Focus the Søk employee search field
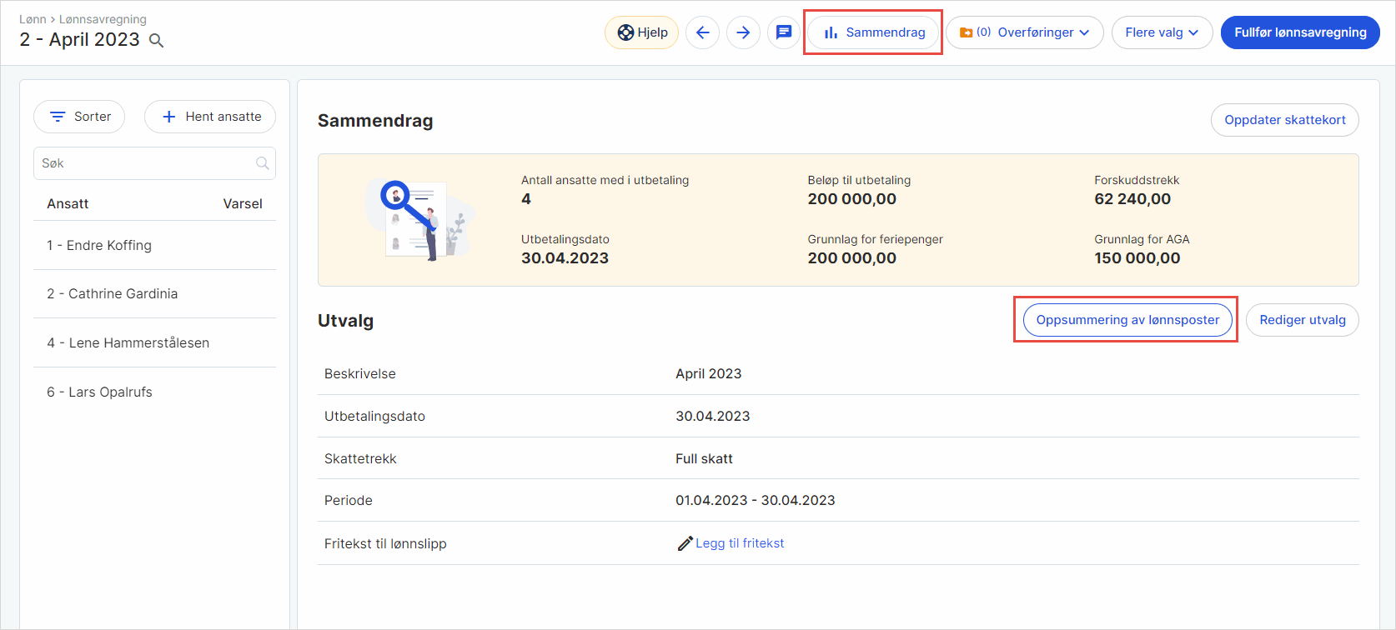The image size is (1396, 630). point(154,163)
